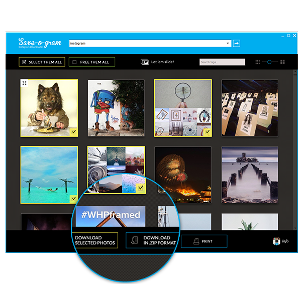The height and width of the screenshot is (284, 303).
Task: Expand the dog photo with fullscreen icon
Action: [x=24, y=83]
